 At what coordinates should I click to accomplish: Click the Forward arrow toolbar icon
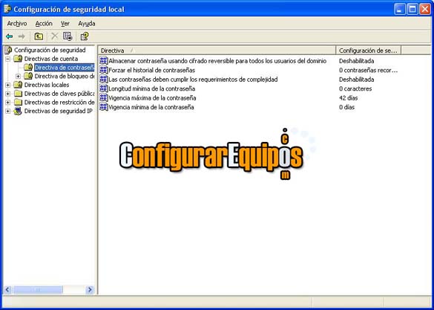pyautogui.click(x=22, y=36)
